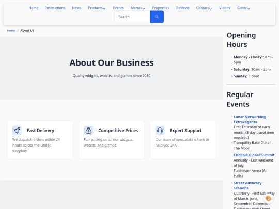
Task: Expand the Guide dropdown menu
Action: [x=243, y=8]
